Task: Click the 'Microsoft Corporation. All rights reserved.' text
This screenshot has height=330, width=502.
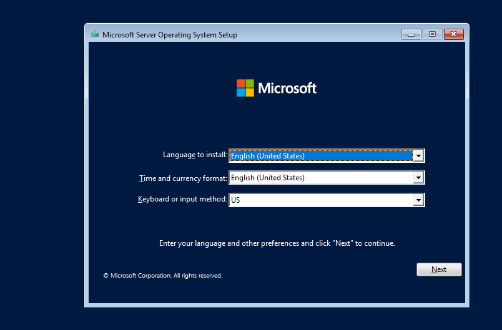Action: (162, 276)
